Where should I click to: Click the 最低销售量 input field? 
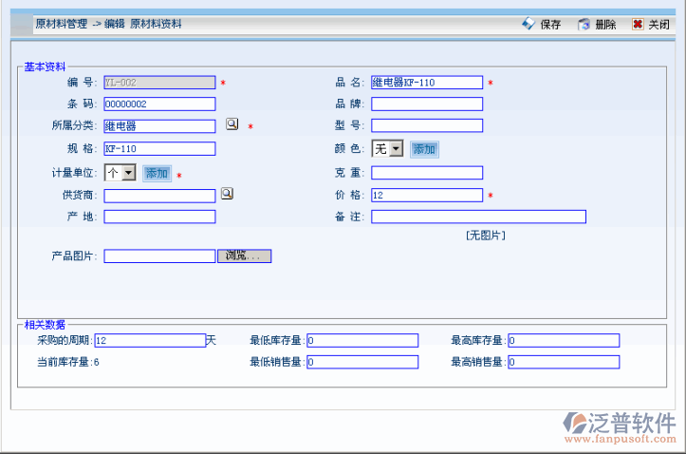coord(362,362)
